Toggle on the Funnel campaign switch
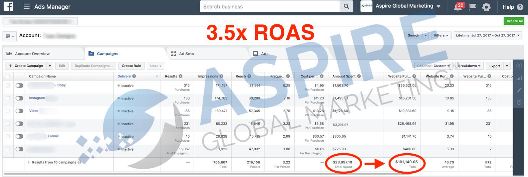The image size is (528, 177). (x=19, y=136)
